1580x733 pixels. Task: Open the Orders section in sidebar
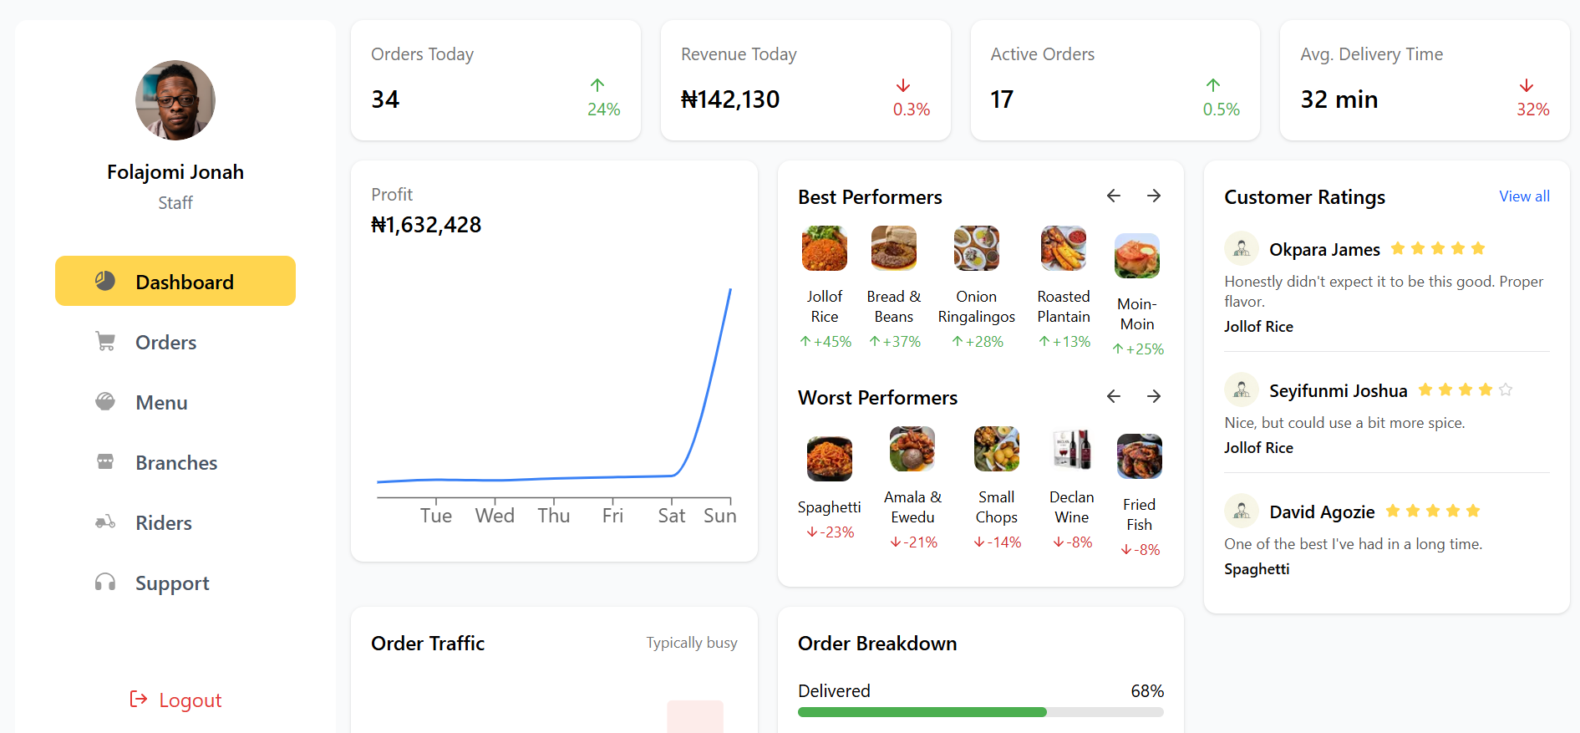pos(165,342)
